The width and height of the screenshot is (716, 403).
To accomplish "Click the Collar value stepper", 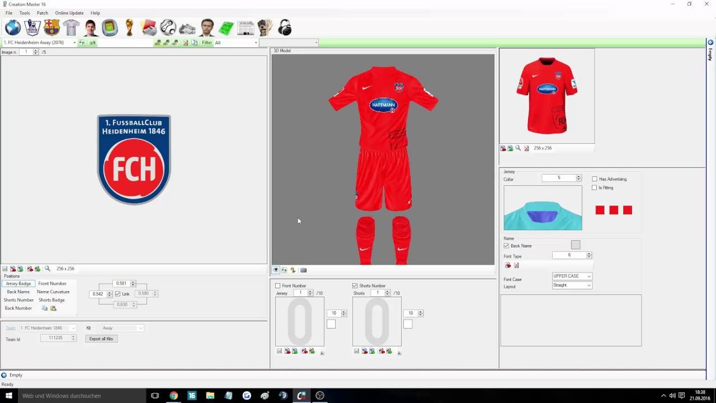I will tap(579, 178).
